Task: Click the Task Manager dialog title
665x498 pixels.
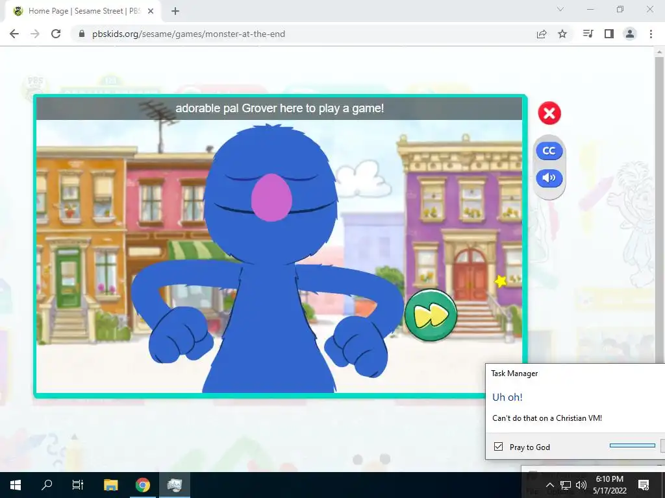Action: [x=514, y=373]
